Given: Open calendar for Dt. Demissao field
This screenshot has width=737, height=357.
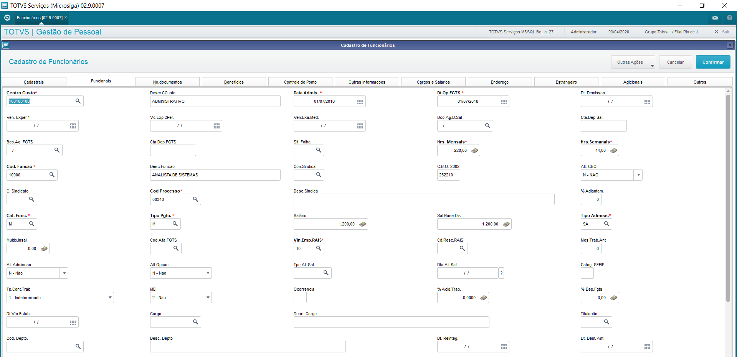Looking at the screenshot, I should click(x=647, y=101).
